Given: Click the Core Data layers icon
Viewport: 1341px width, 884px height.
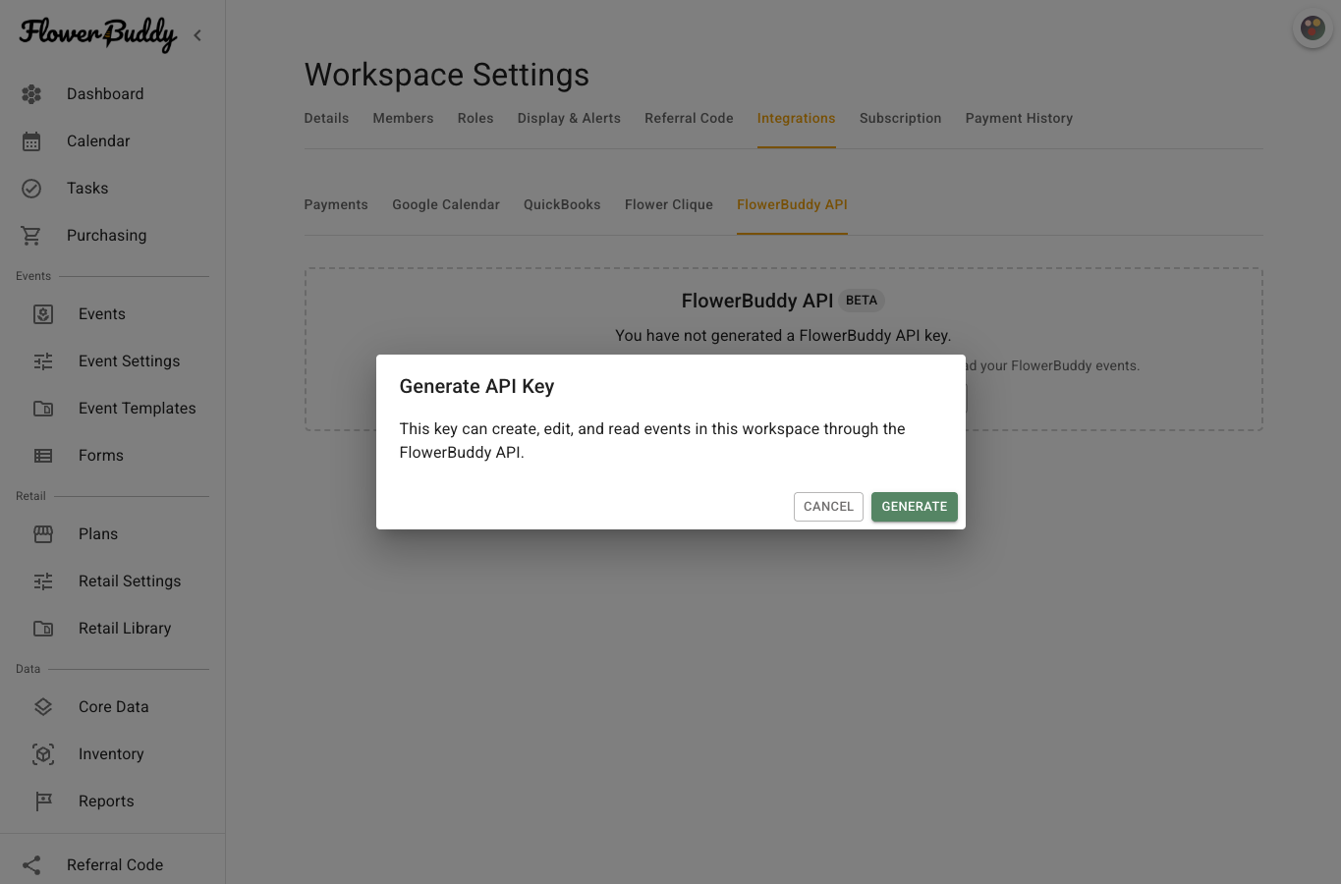Looking at the screenshot, I should 43,707.
